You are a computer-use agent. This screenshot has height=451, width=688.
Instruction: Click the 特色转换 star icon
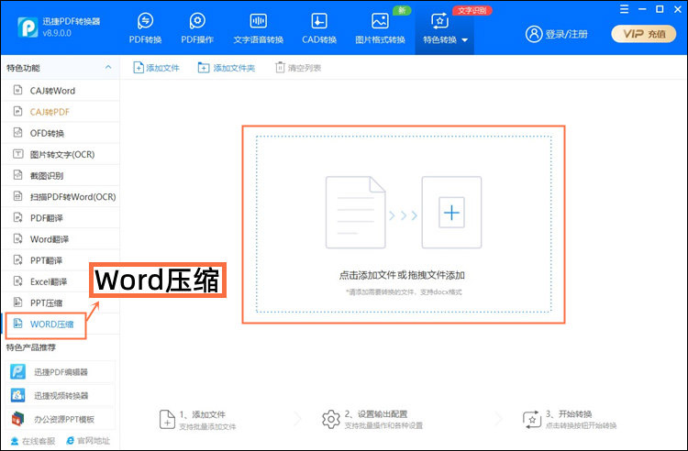click(x=439, y=20)
